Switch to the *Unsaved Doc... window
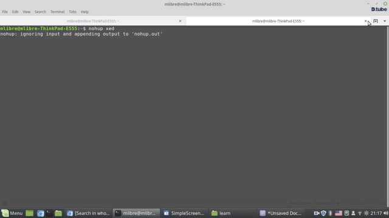 click(x=281, y=213)
